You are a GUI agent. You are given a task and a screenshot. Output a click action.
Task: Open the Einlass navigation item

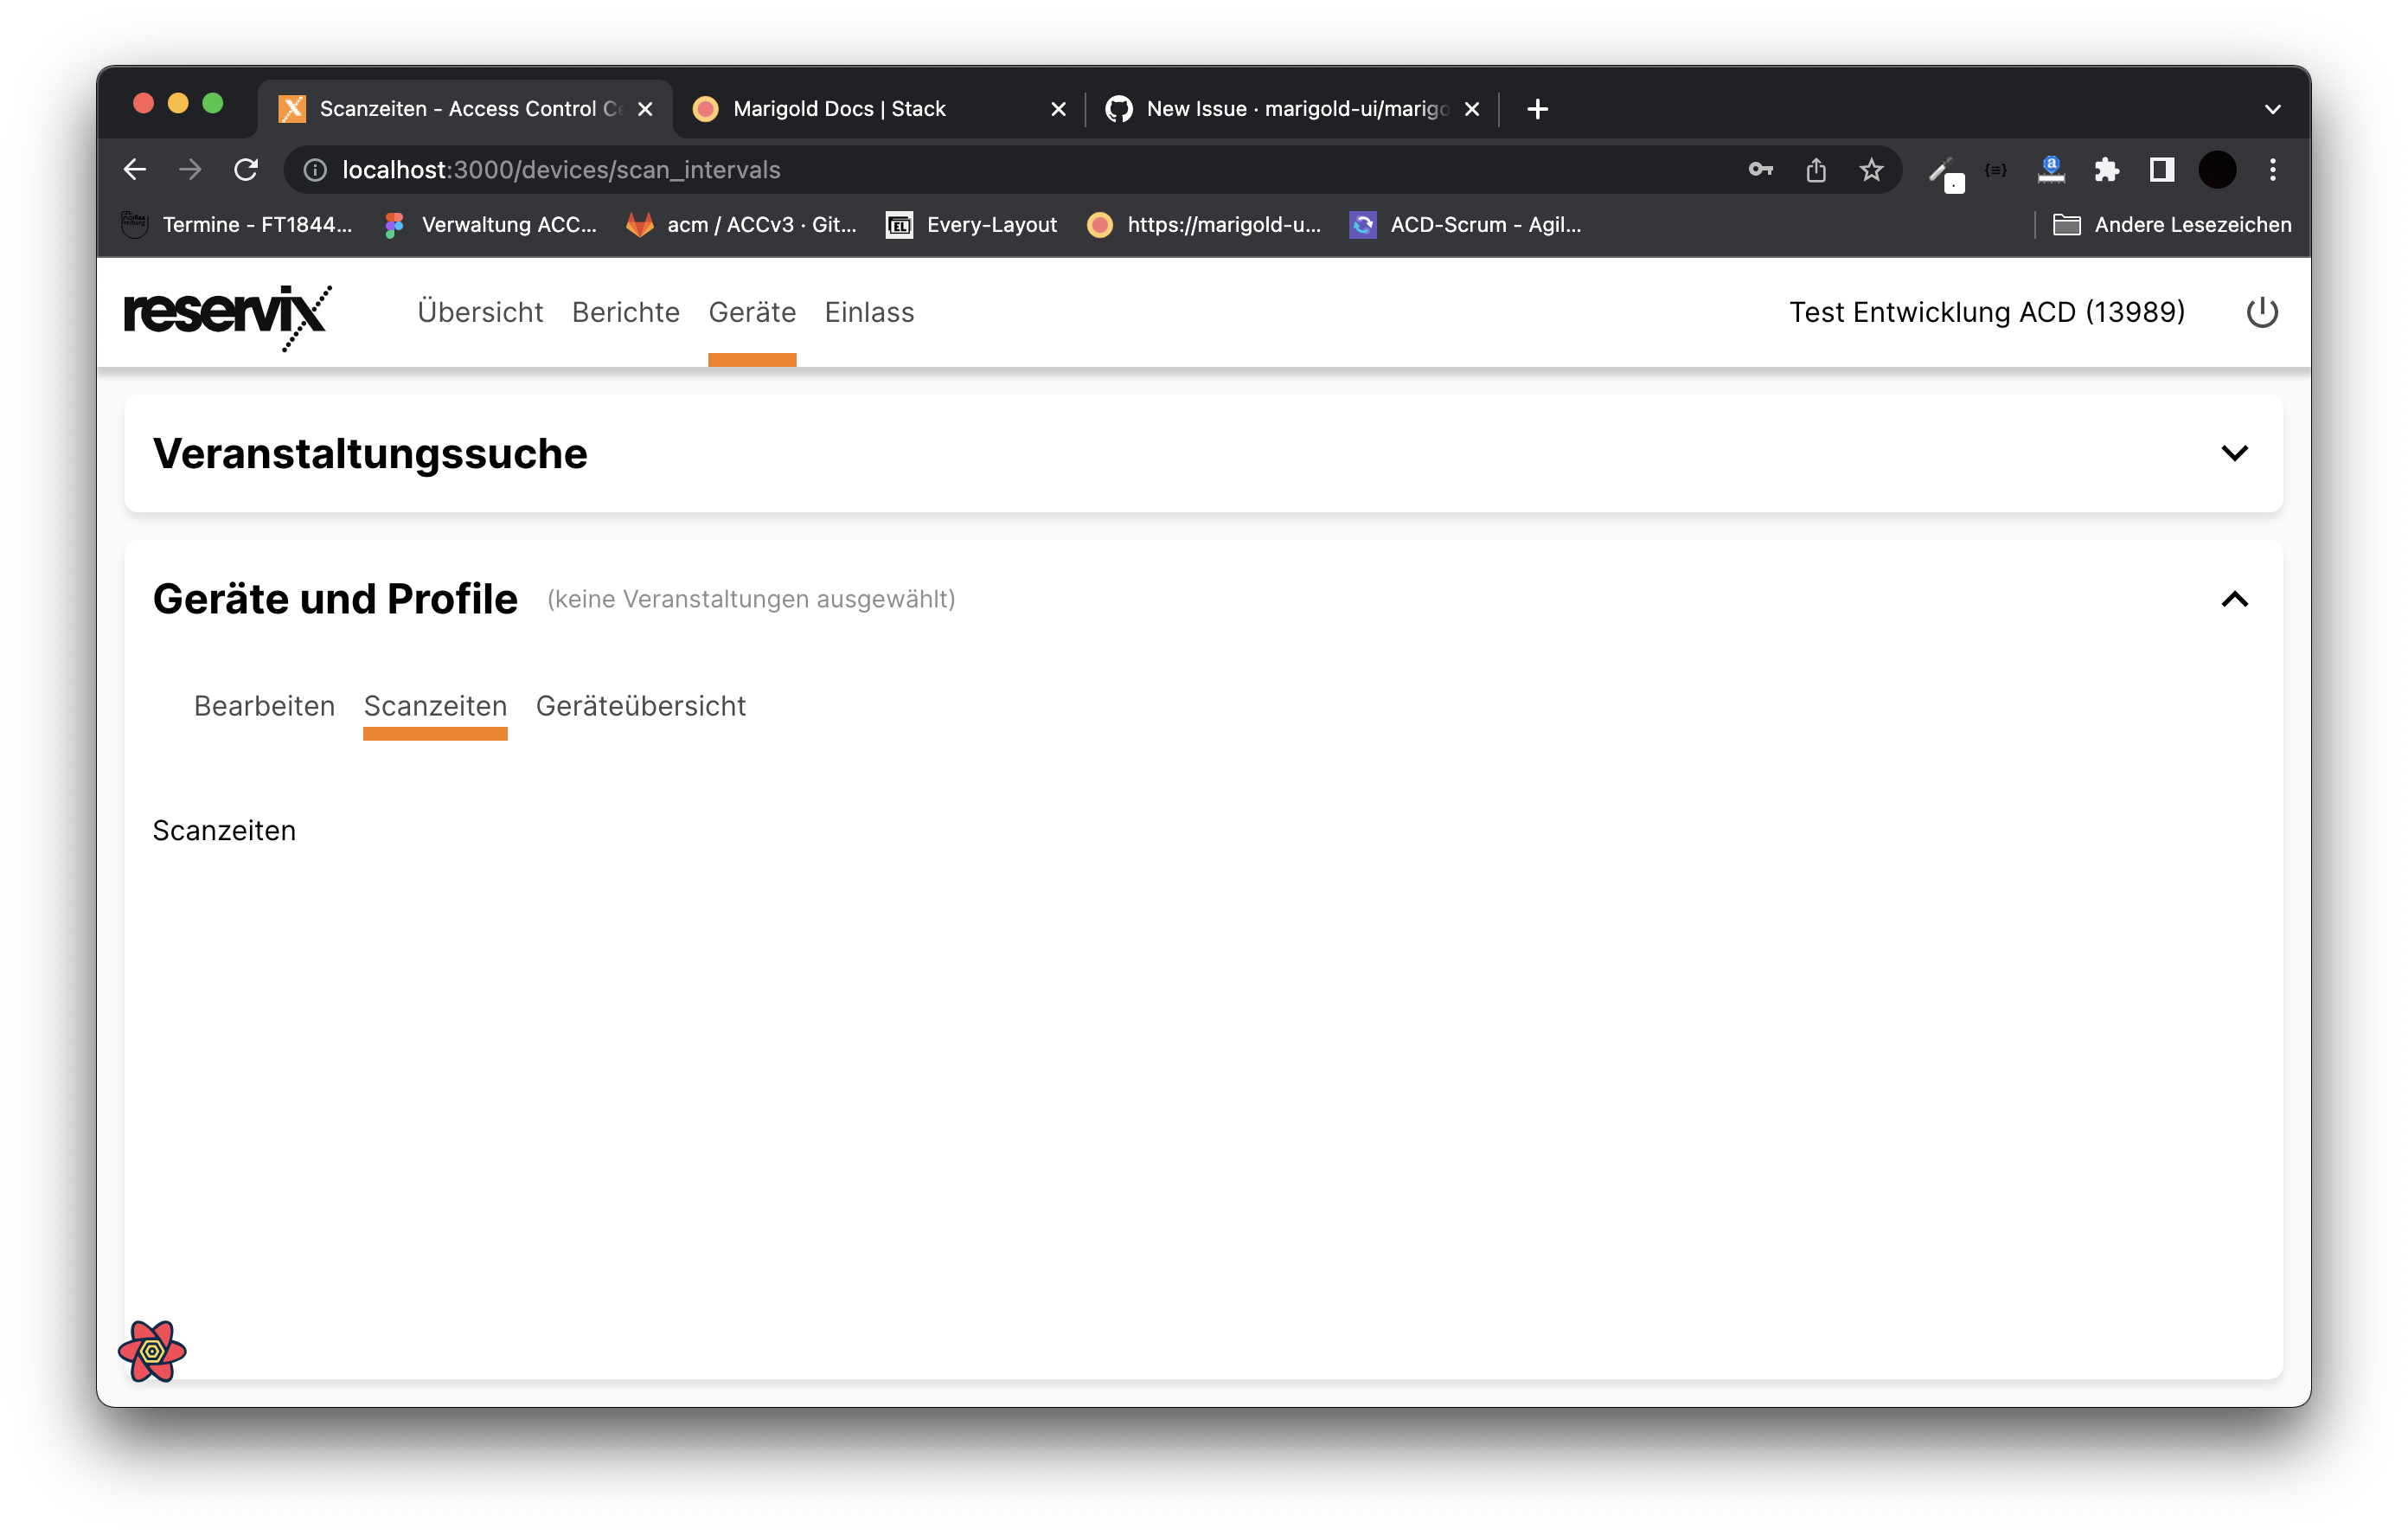[868, 312]
